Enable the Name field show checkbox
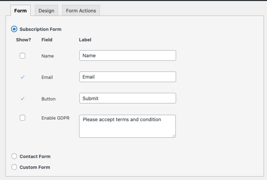Viewport: 267px width, 180px height. coord(22,56)
